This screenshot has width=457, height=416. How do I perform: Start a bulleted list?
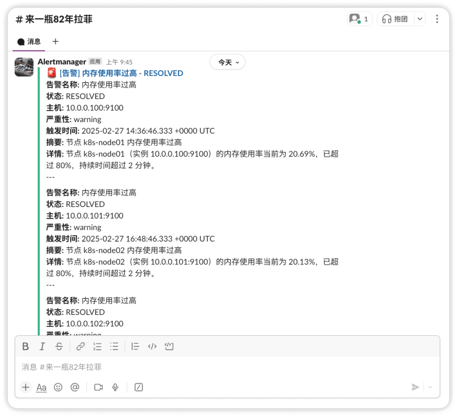[x=114, y=346]
